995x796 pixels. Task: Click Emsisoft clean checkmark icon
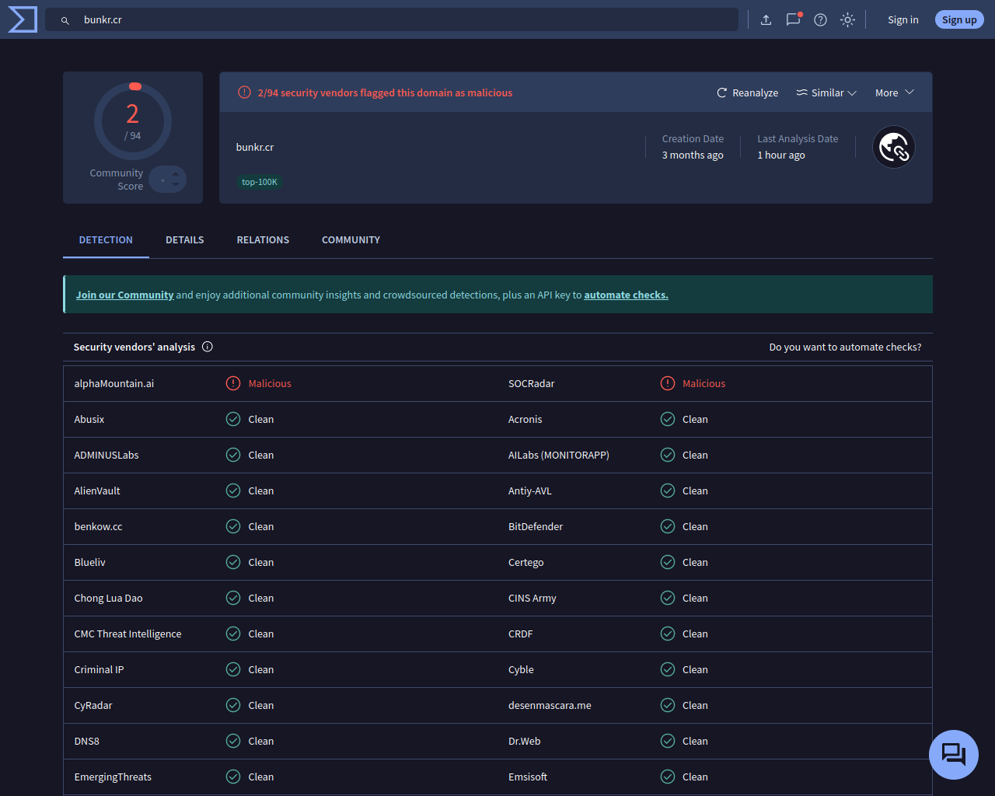pyautogui.click(x=668, y=777)
